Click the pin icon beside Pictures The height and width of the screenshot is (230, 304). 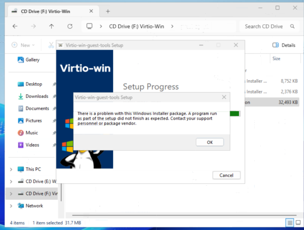coord(54,120)
